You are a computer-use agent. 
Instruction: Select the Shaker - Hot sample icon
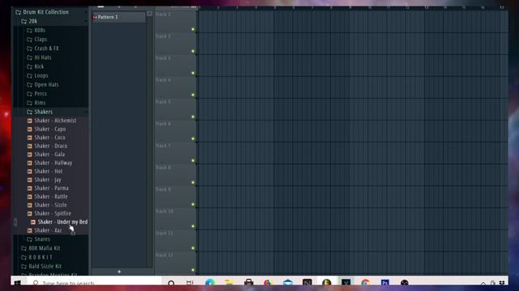(30, 171)
